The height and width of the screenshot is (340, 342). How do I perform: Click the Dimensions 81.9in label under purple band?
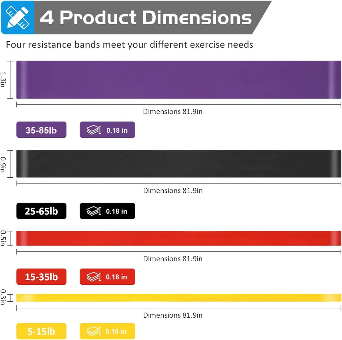click(x=173, y=112)
